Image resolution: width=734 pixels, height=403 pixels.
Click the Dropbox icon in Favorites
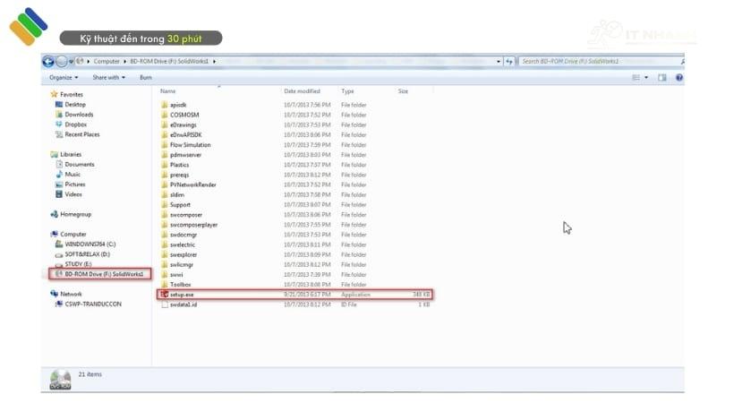(x=58, y=124)
